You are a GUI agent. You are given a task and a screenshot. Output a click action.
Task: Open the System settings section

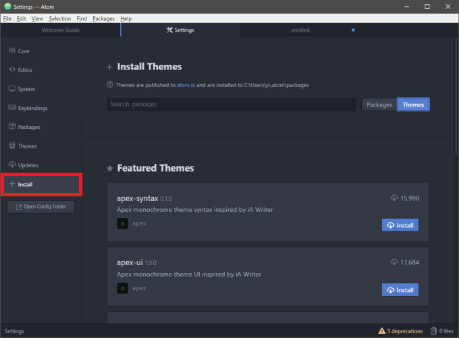tap(41, 89)
